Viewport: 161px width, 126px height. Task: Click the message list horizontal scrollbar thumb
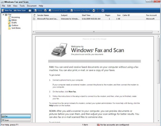[94, 32]
